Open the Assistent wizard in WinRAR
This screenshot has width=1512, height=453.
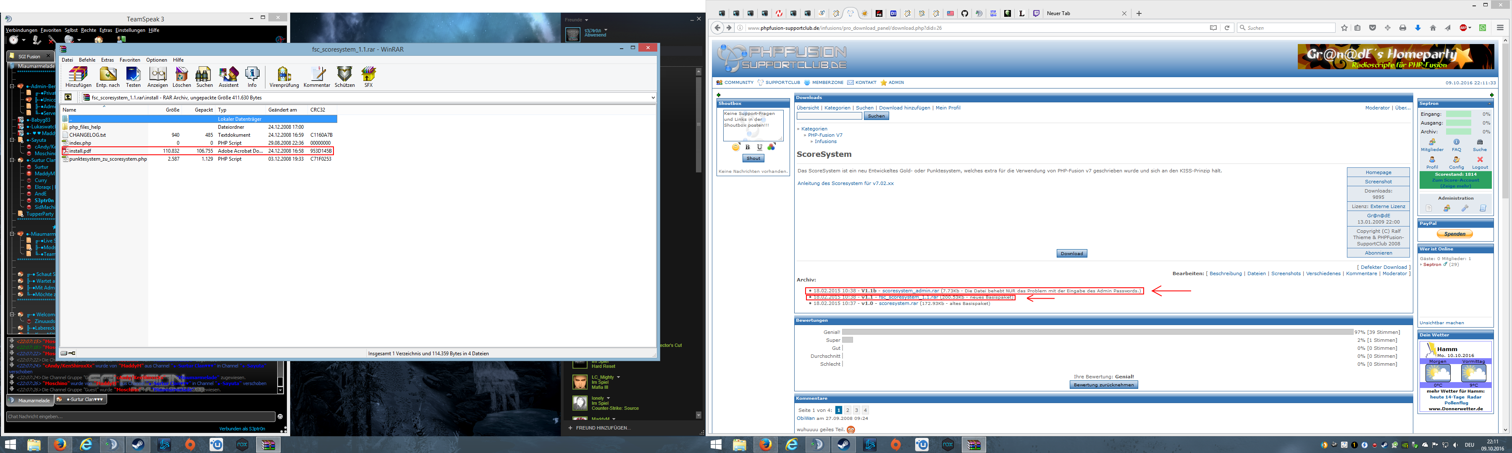(228, 77)
